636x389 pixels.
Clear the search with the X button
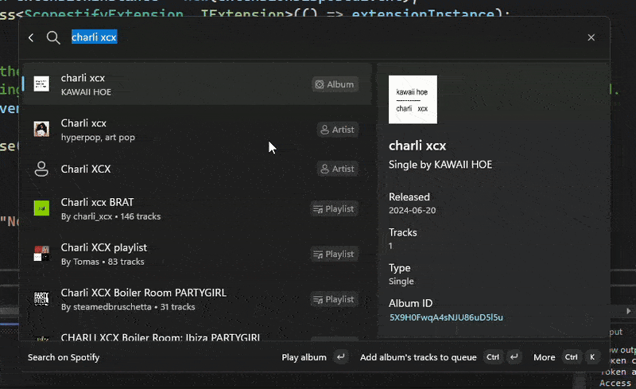tap(591, 37)
